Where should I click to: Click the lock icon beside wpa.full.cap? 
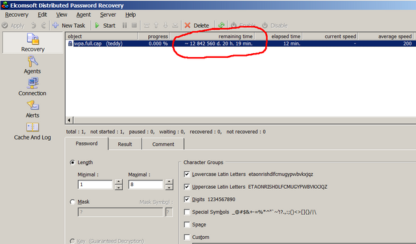[70, 43]
